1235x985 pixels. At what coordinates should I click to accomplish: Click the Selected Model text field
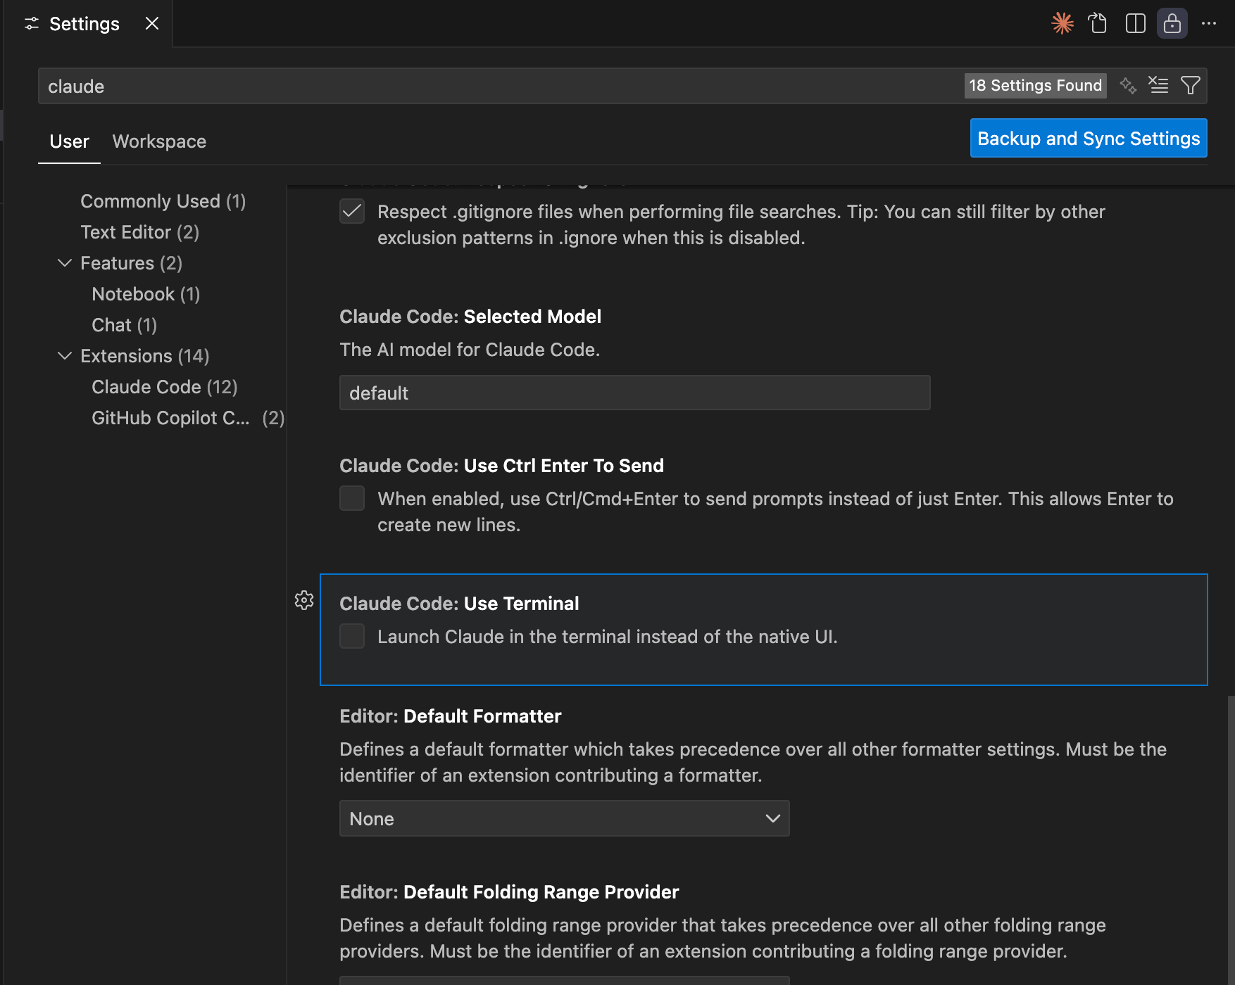tap(634, 393)
